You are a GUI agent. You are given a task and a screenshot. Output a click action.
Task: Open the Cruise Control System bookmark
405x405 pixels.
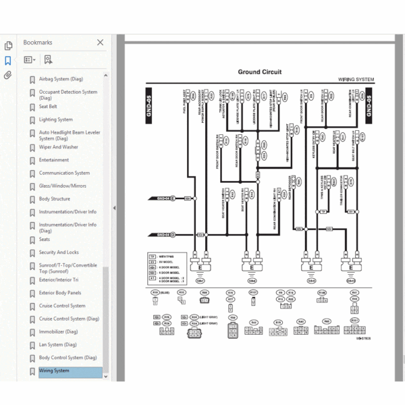point(62,306)
